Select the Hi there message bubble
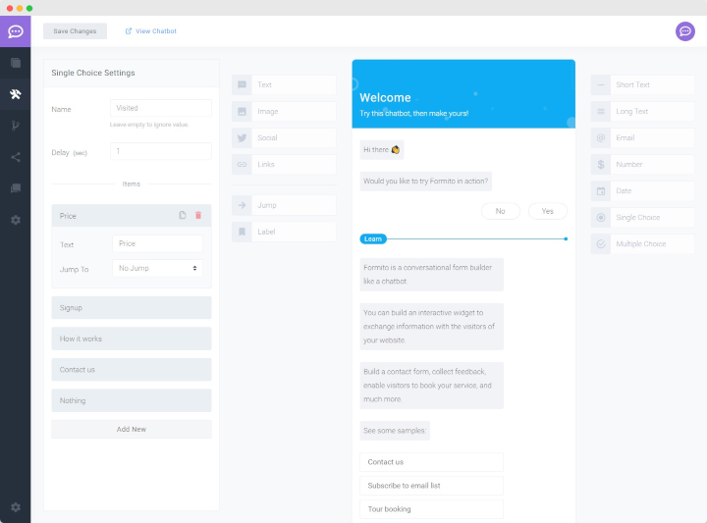707x523 pixels. click(381, 149)
